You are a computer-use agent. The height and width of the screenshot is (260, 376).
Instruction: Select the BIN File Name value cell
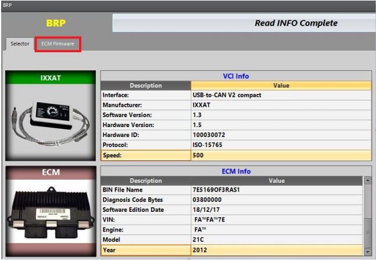(x=276, y=190)
